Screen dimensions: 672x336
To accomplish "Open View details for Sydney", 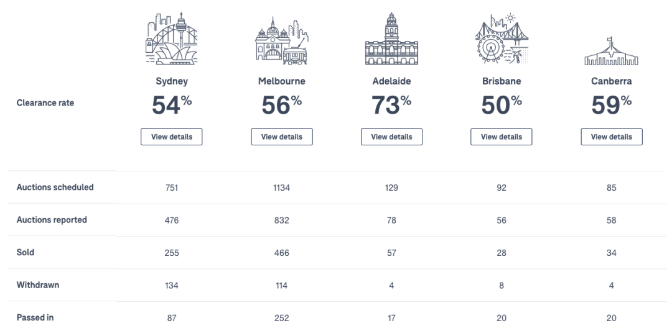I will [172, 137].
